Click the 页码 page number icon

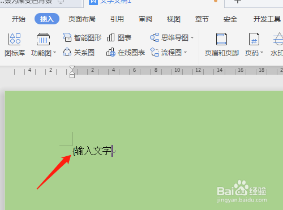254,39
